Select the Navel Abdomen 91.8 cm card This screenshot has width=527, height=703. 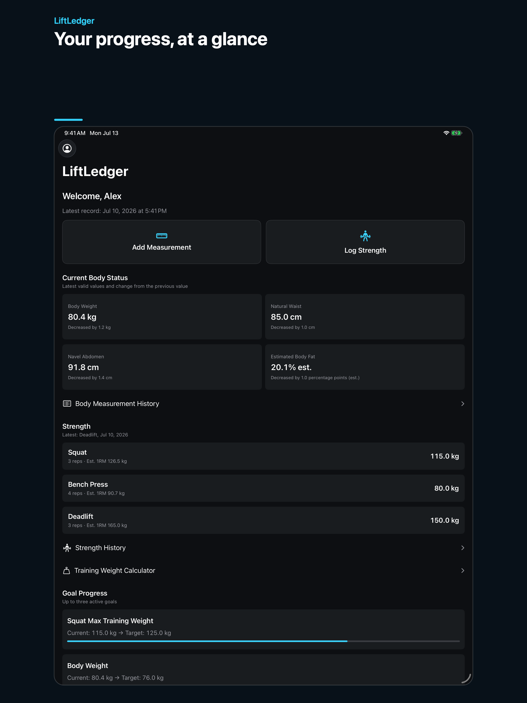[x=162, y=367]
